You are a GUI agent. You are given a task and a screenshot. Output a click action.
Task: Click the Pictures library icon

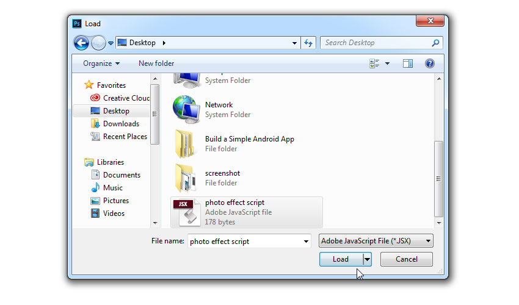point(95,201)
